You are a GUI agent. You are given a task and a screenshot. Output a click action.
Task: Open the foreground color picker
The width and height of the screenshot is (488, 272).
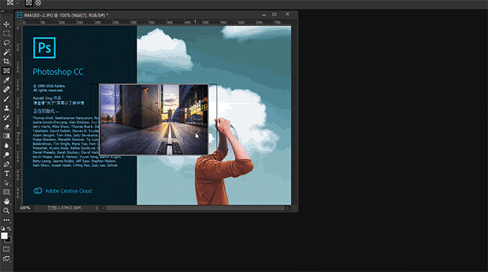[4, 236]
